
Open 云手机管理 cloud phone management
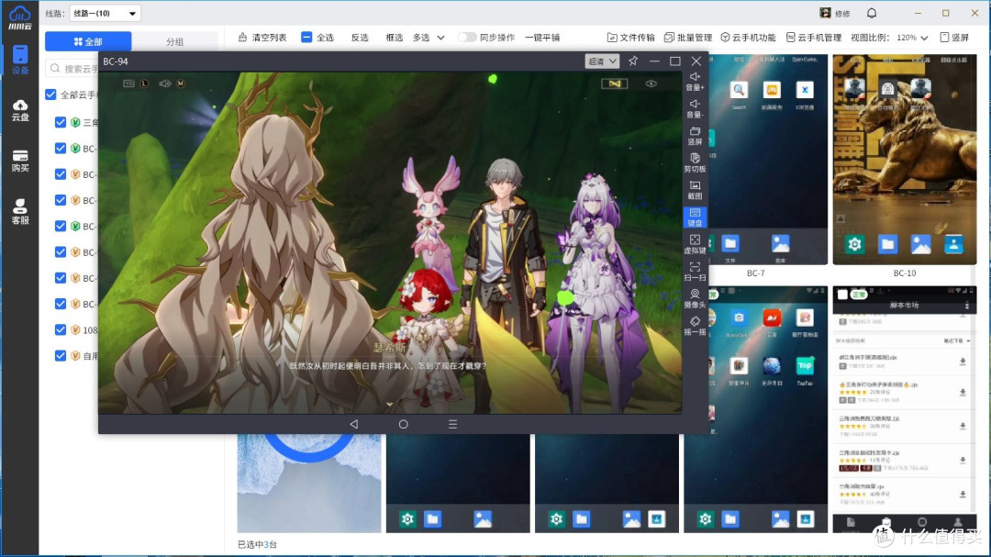[813, 38]
